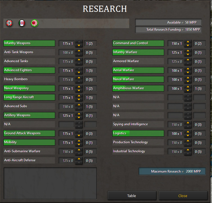Increase Logistics research investment

pos(188,132)
